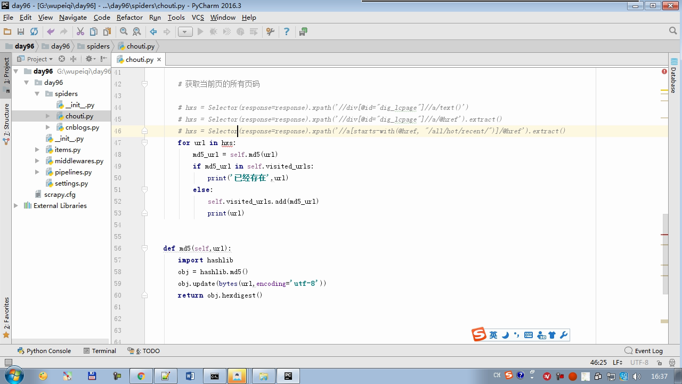
Task: Open the Terminal tool window button
Action: [x=100, y=351]
